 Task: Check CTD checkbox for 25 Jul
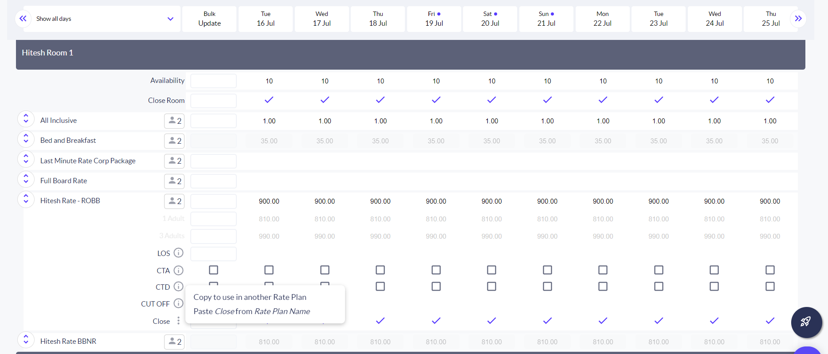770,286
